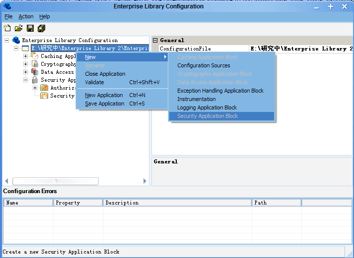Choose New Application from context menu

pyautogui.click(x=122, y=95)
